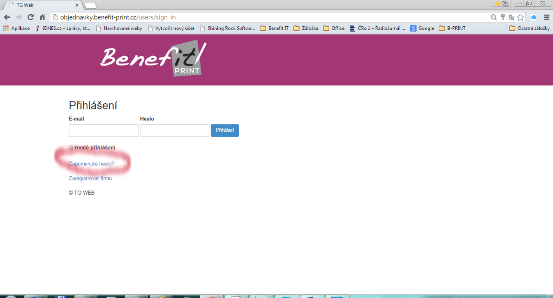Expand the Záložka bookmark folder

[x=306, y=28]
